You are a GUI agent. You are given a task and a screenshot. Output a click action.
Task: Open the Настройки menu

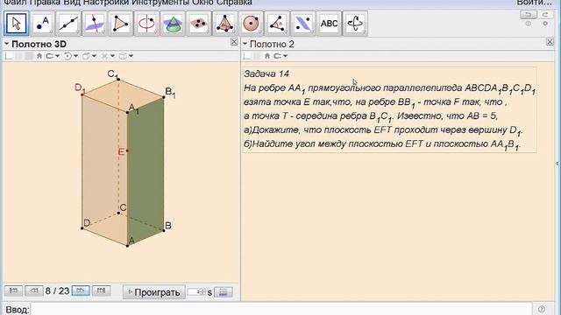pyautogui.click(x=106, y=3)
